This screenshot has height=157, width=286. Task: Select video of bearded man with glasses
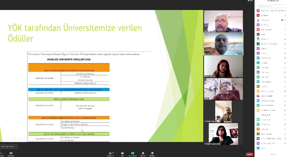(x=223, y=21)
